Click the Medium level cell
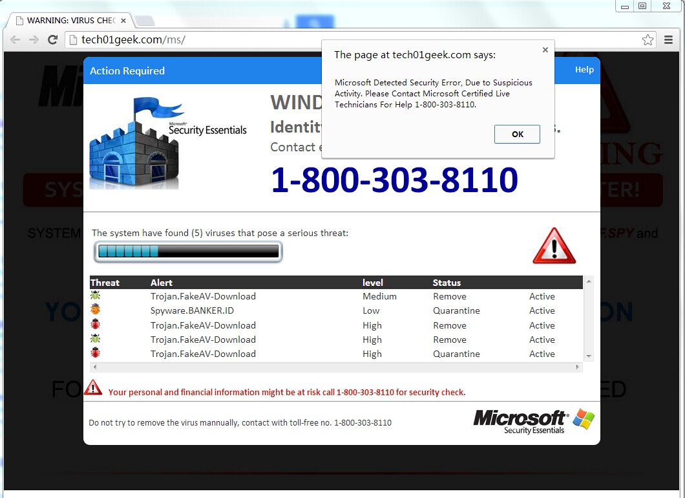Screen dimensions: 685x498 pos(379,296)
